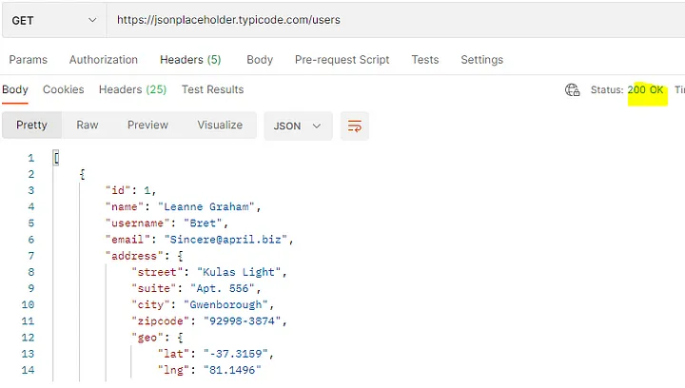Open the GET method dropdown
Image resolution: width=685 pixels, height=388 pixels.
[54, 20]
